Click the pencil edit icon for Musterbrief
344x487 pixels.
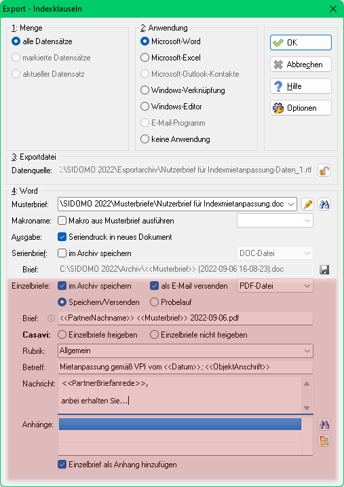tap(307, 204)
